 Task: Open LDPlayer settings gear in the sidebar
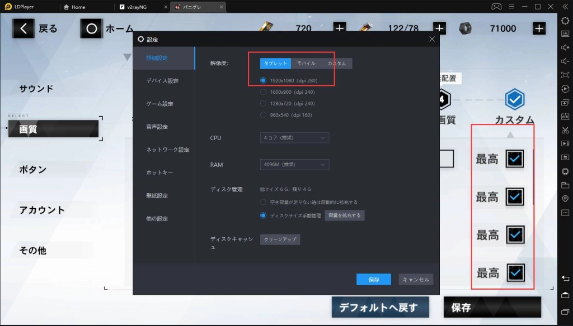[565, 21]
